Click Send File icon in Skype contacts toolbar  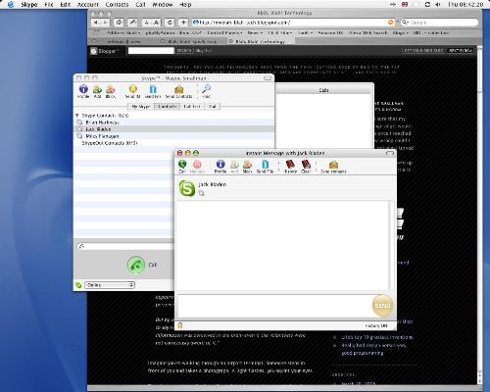coord(153,89)
